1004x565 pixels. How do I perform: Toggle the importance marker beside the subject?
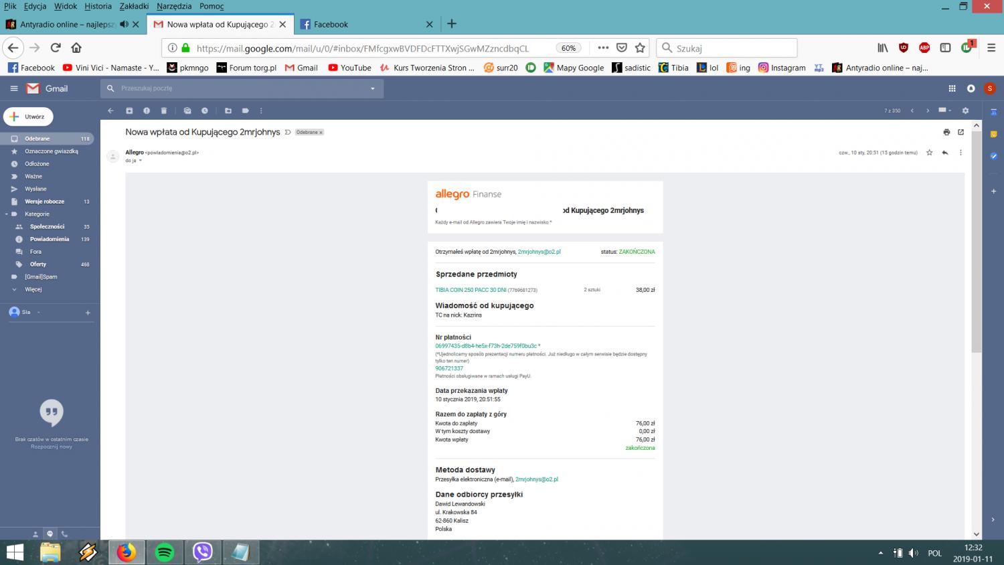coord(288,132)
